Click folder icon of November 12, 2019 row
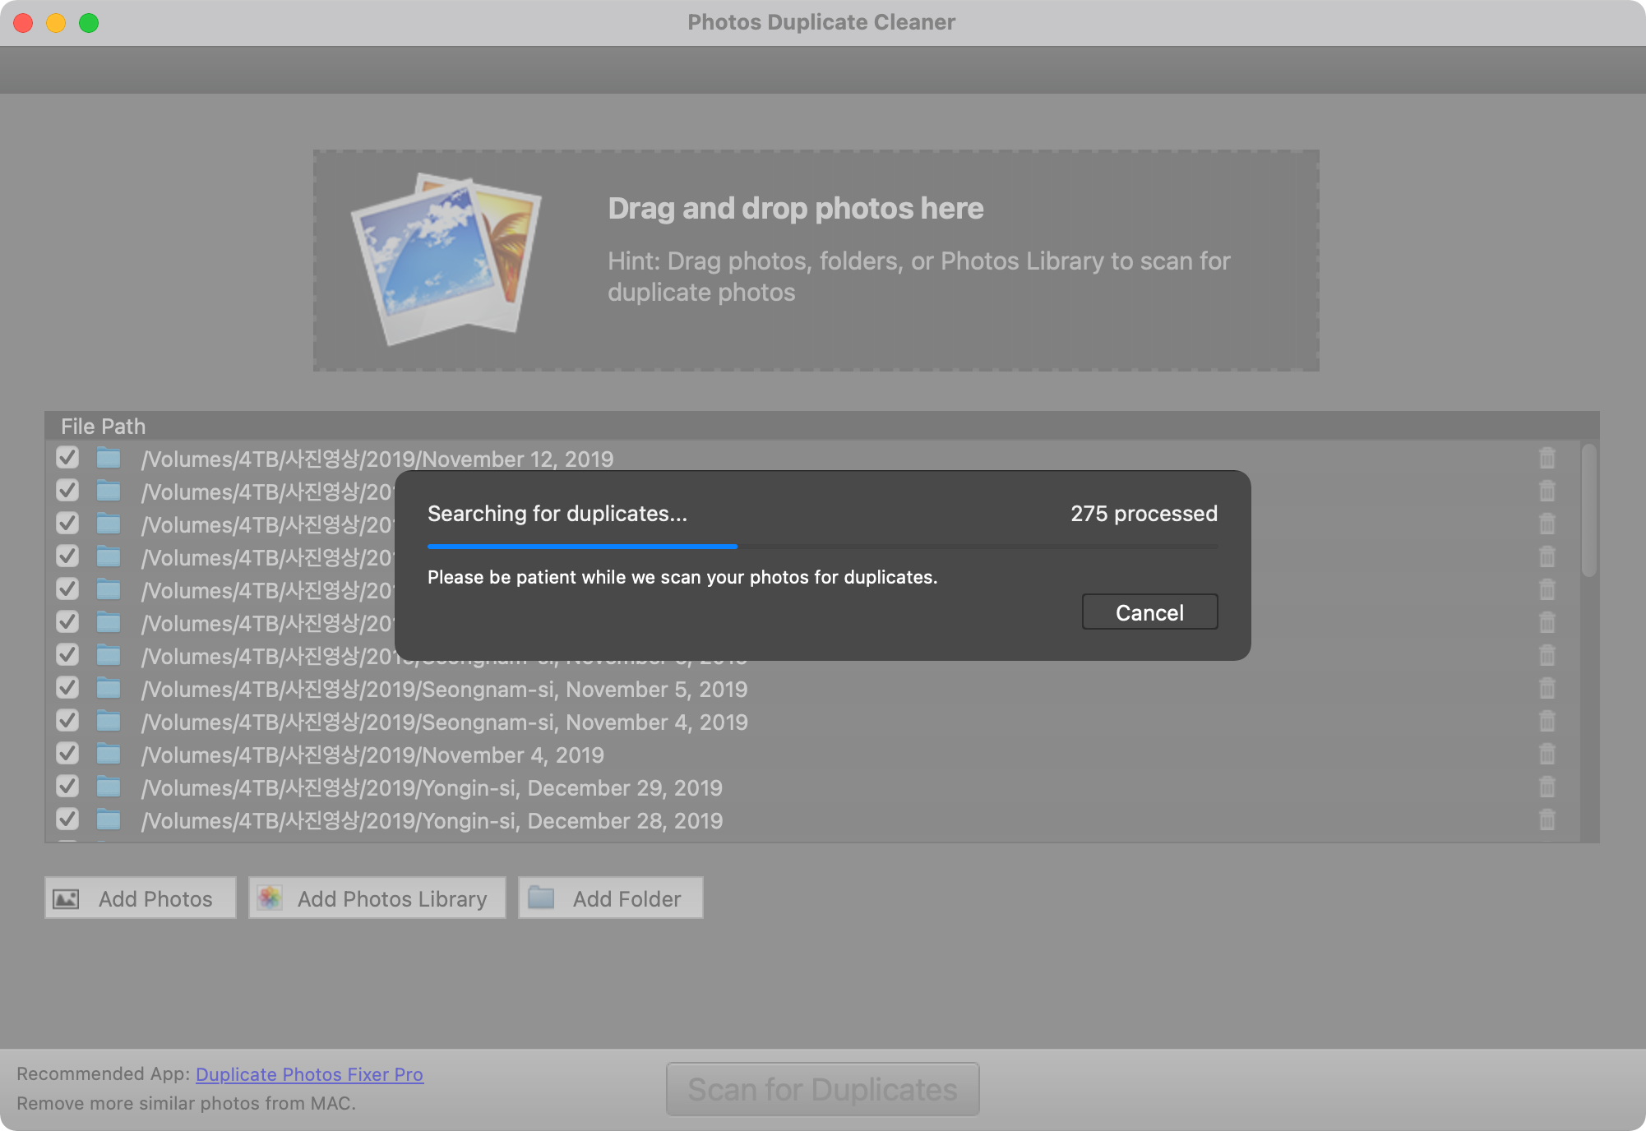 click(109, 458)
